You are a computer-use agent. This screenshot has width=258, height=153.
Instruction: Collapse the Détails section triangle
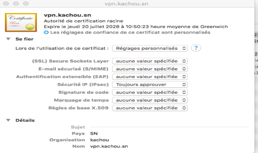pyautogui.click(x=8, y=120)
